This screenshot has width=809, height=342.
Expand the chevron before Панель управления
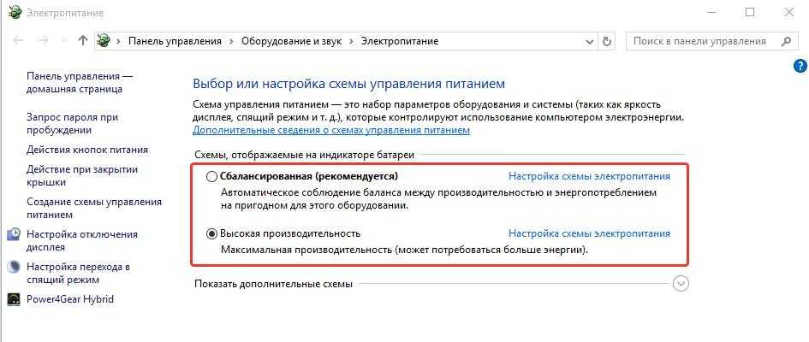click(119, 41)
